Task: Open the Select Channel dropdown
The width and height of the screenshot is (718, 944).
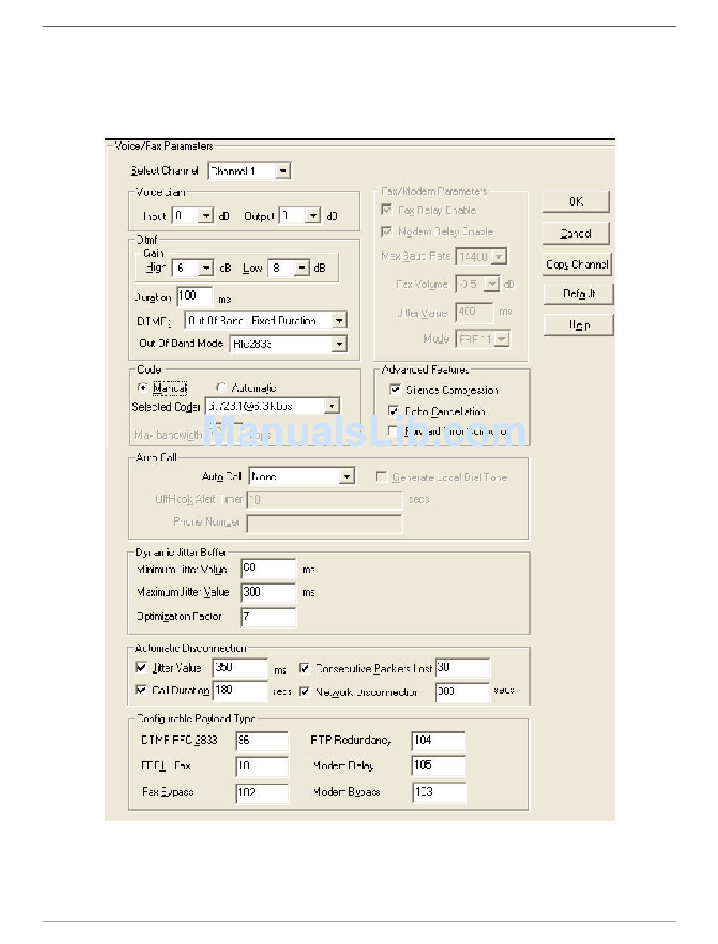Action: (x=249, y=171)
